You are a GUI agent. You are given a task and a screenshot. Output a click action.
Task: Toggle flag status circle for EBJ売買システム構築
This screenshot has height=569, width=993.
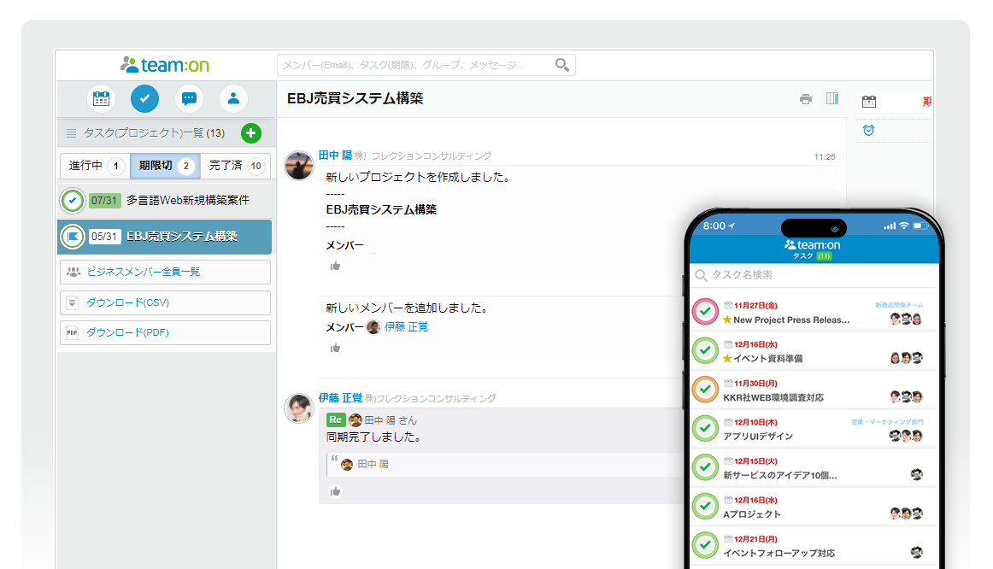point(73,237)
